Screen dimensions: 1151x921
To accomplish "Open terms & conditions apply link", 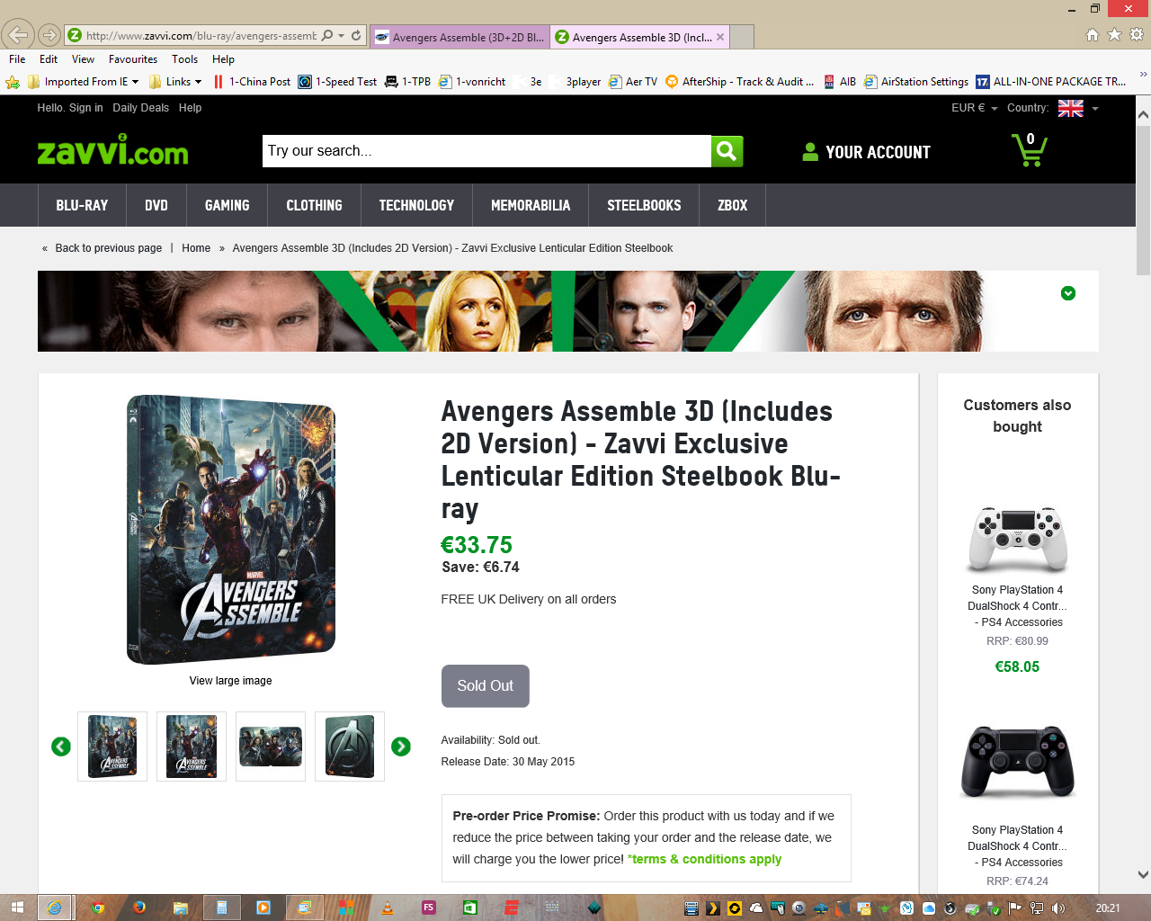I will click(705, 859).
